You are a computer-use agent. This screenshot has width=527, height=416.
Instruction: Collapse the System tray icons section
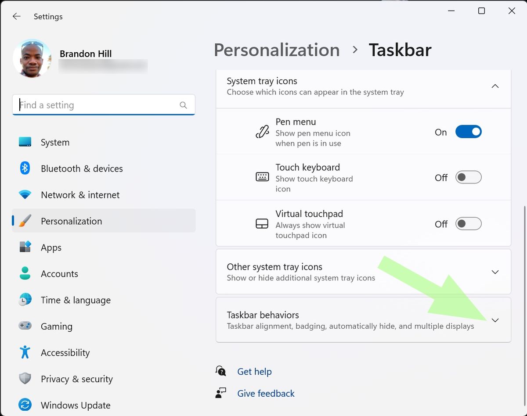(495, 86)
